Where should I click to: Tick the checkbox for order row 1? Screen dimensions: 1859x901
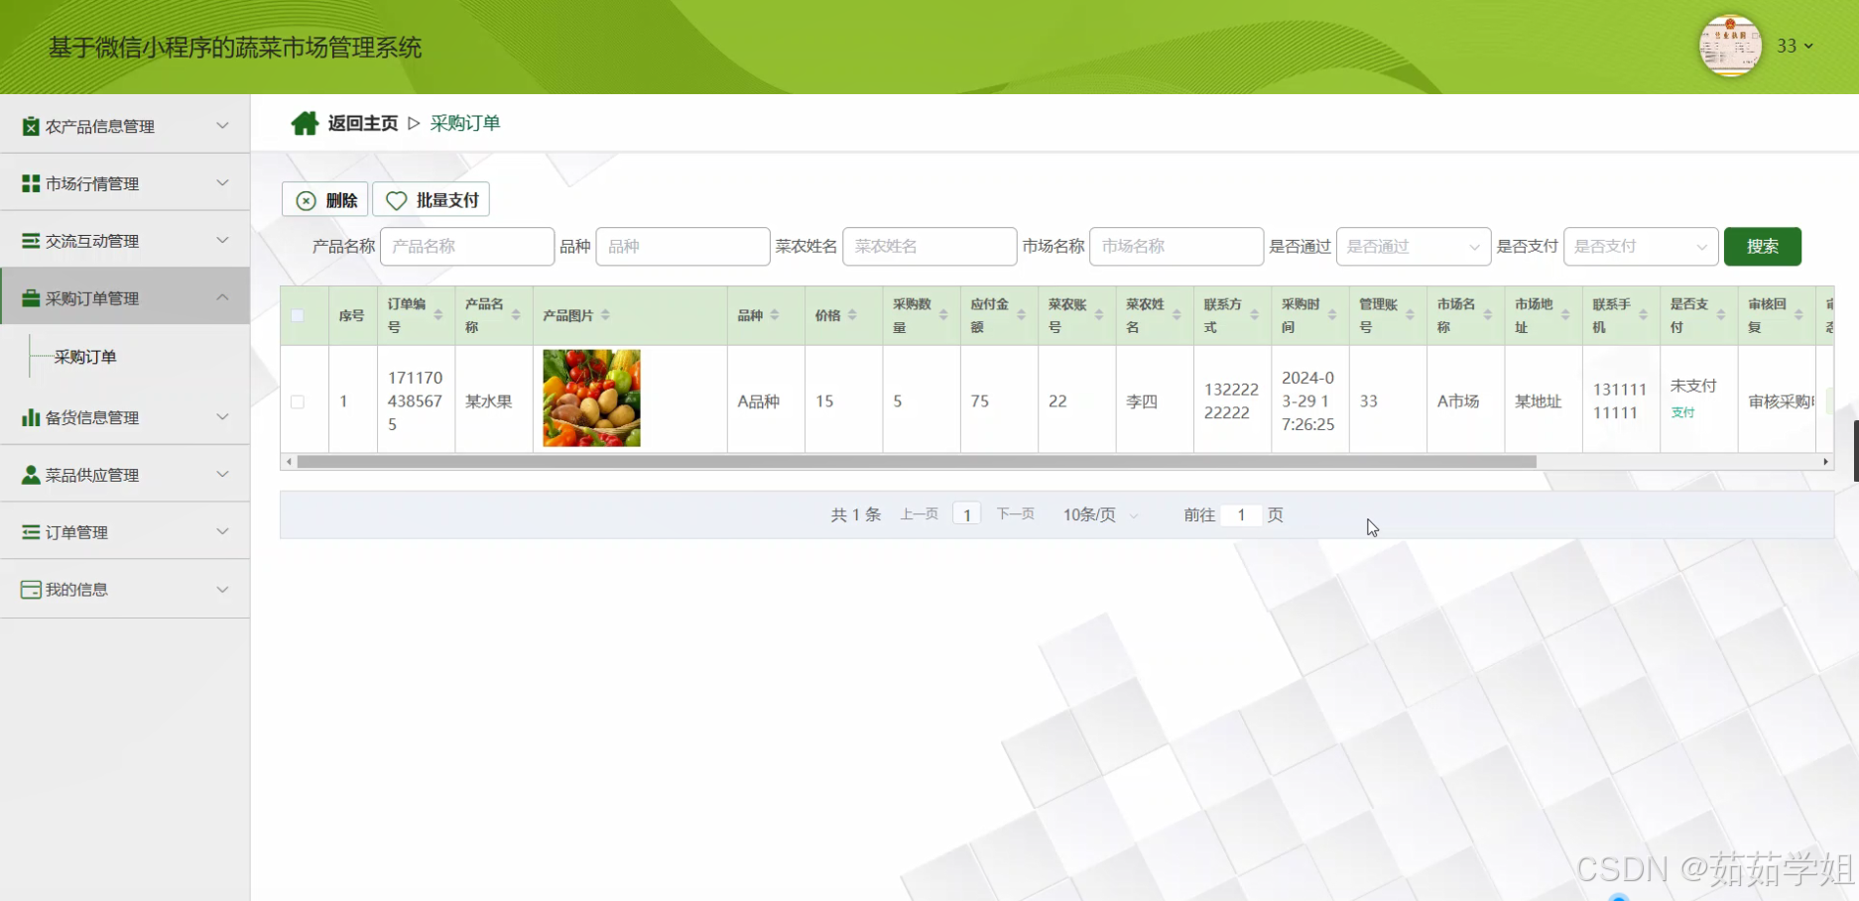[x=298, y=401]
